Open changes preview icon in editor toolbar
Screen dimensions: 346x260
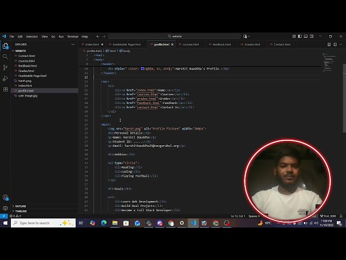click(x=329, y=44)
